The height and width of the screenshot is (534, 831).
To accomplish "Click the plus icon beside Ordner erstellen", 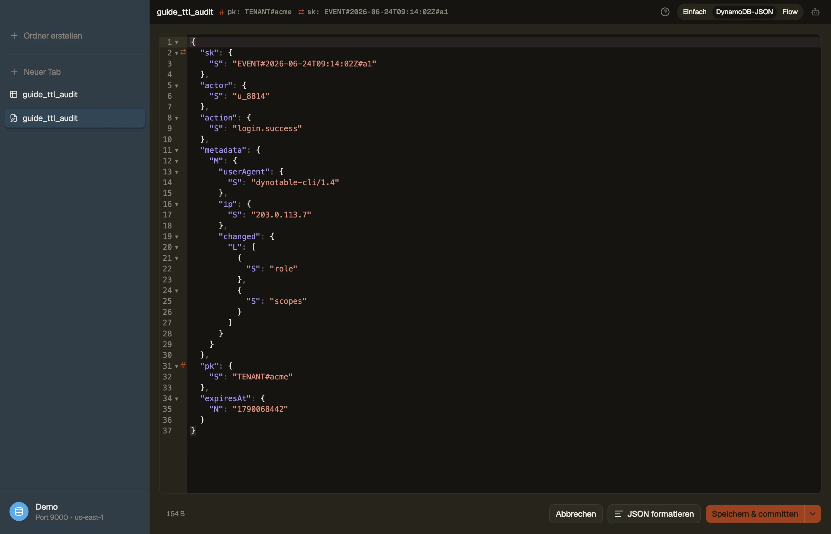I will [x=14, y=36].
